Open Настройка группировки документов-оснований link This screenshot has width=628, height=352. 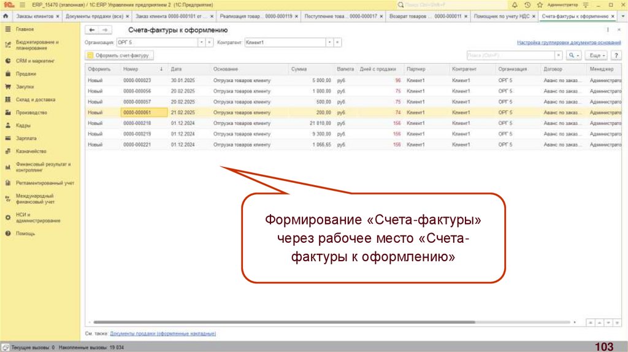(569, 42)
